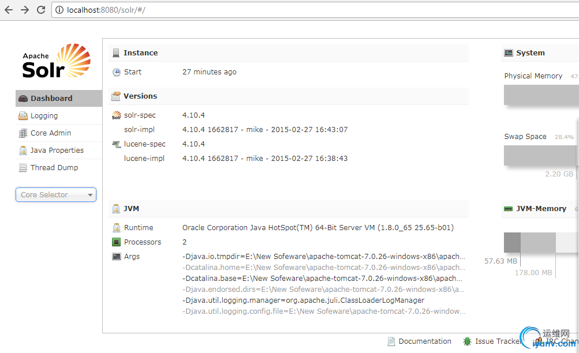Click the -Djava.util.logging.manager argument

(304, 301)
